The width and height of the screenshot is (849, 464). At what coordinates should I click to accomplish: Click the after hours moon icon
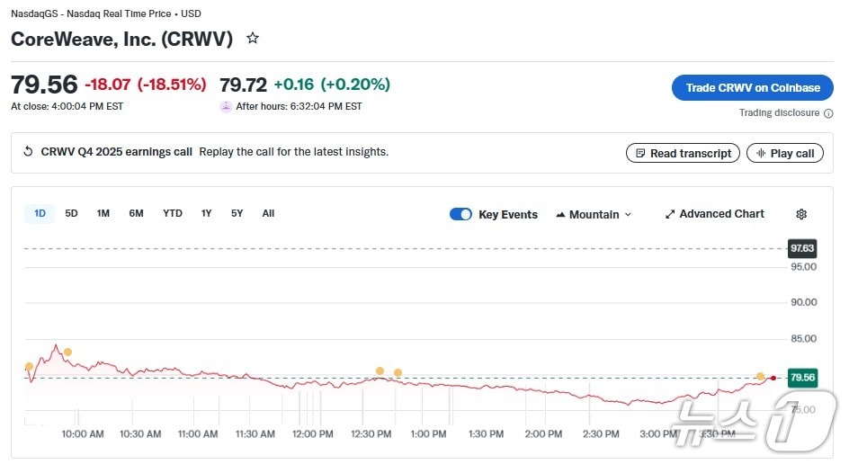pos(226,106)
